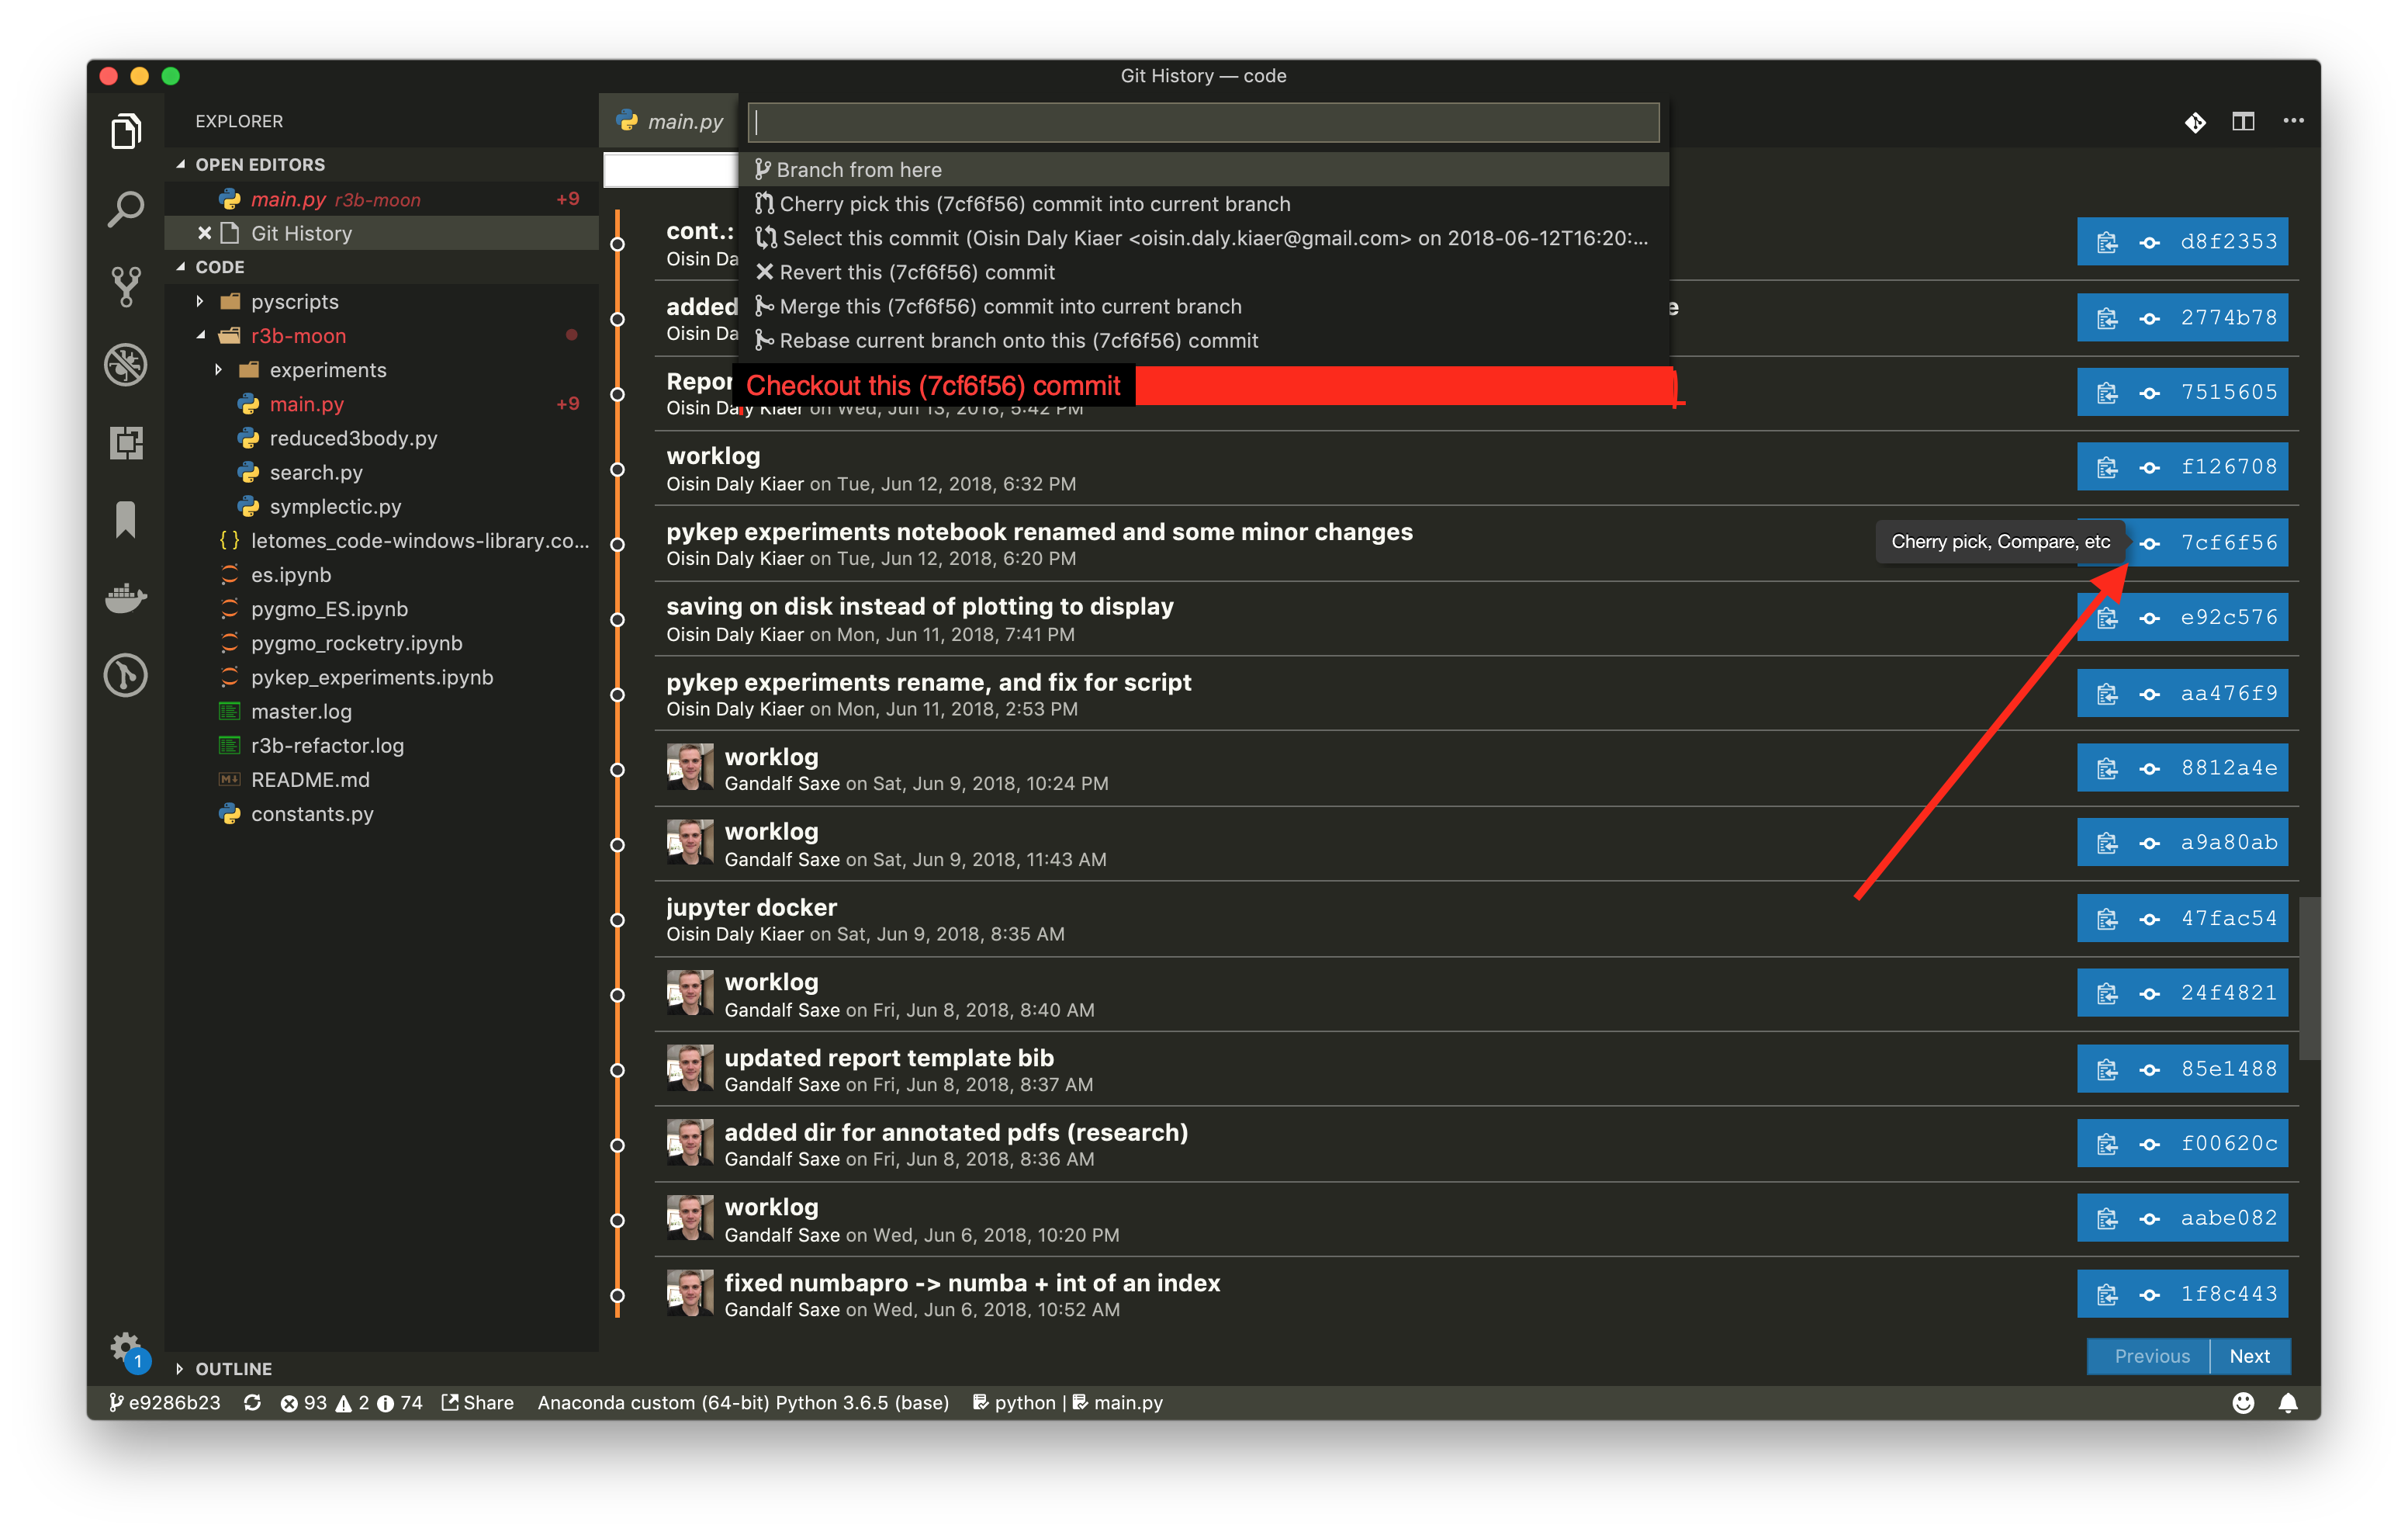Viewport: 2408px width, 1535px height.
Task: Select Anaconda Python 3.6.5 interpreter in status bar
Action: point(743,1403)
